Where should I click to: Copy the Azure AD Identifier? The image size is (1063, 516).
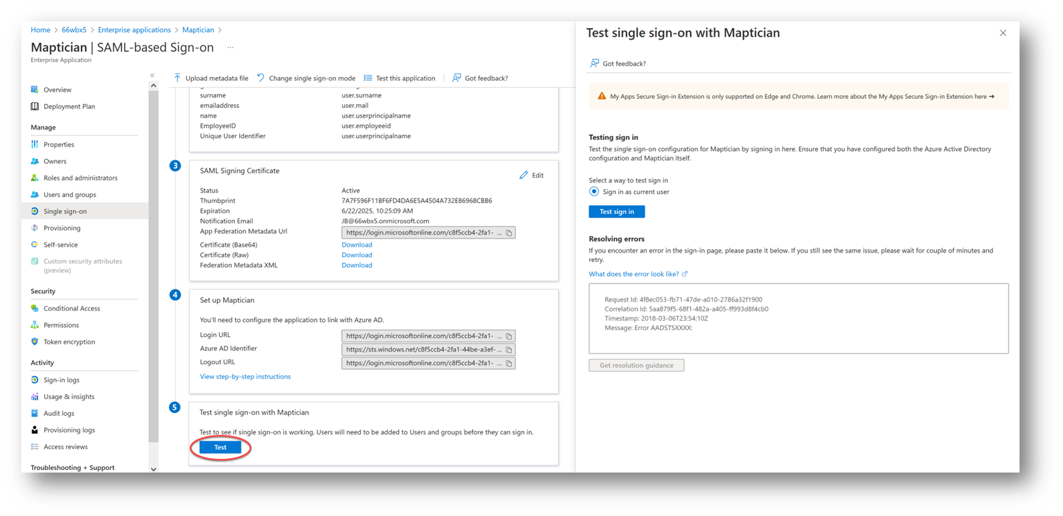click(509, 350)
